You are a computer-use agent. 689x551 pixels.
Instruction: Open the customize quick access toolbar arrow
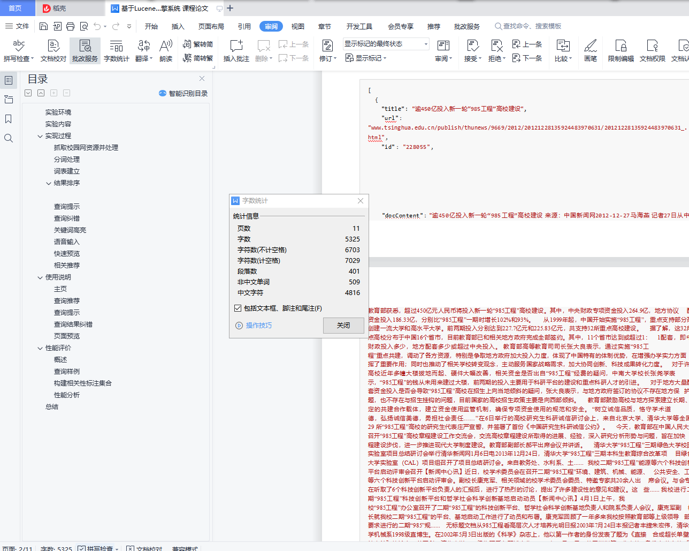tap(129, 26)
